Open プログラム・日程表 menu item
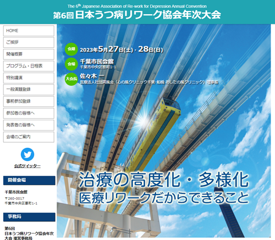Viewport: 275px width, 240px height. click(29, 66)
